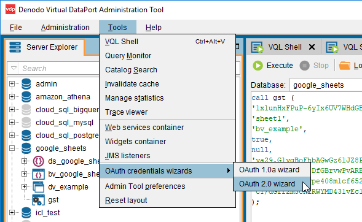Open Web services container entry
362x222 pixels.
(167, 128)
